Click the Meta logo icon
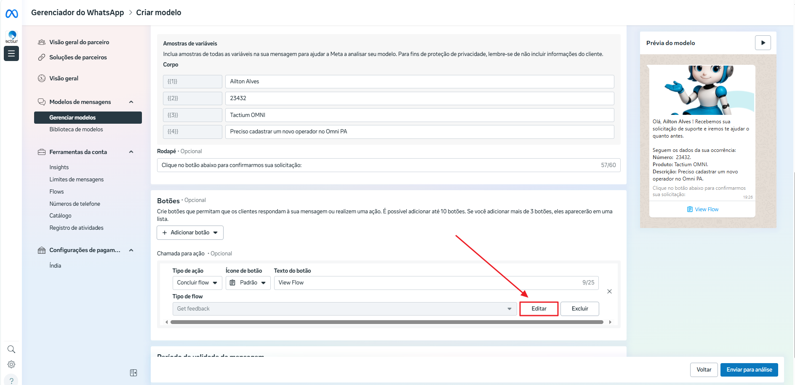This screenshot has height=385, width=795. pos(11,14)
